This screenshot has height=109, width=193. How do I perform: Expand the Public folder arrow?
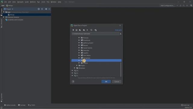tap(77, 65)
